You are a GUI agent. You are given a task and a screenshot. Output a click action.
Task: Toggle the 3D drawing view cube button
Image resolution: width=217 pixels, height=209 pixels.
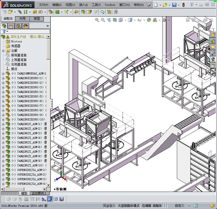[50, 199]
